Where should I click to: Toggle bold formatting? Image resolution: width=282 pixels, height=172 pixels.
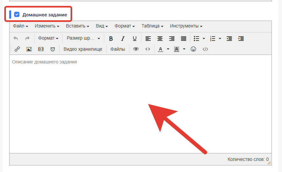pyautogui.click(x=111, y=39)
